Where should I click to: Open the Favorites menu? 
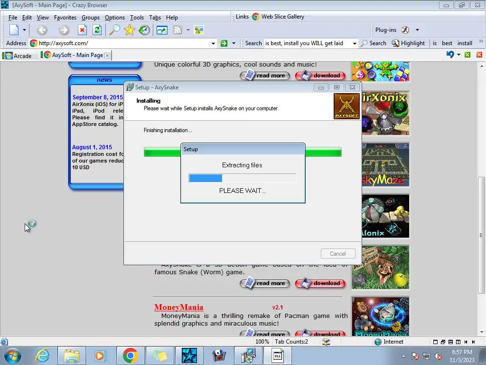pos(65,18)
